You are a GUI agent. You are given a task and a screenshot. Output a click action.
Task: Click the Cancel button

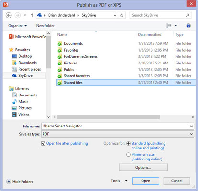177,181
